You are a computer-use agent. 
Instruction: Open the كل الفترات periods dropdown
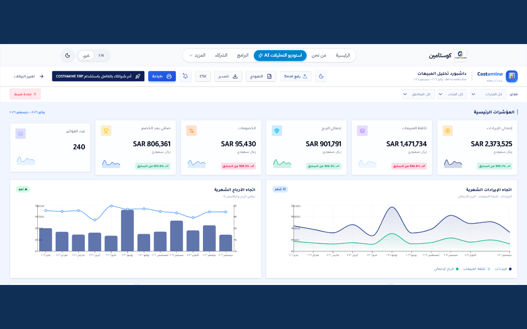[x=488, y=94]
